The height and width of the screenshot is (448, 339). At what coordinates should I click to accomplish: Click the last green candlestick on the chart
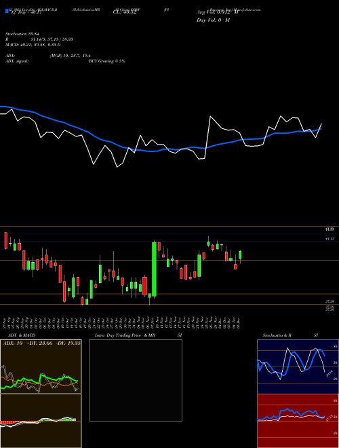click(x=240, y=255)
